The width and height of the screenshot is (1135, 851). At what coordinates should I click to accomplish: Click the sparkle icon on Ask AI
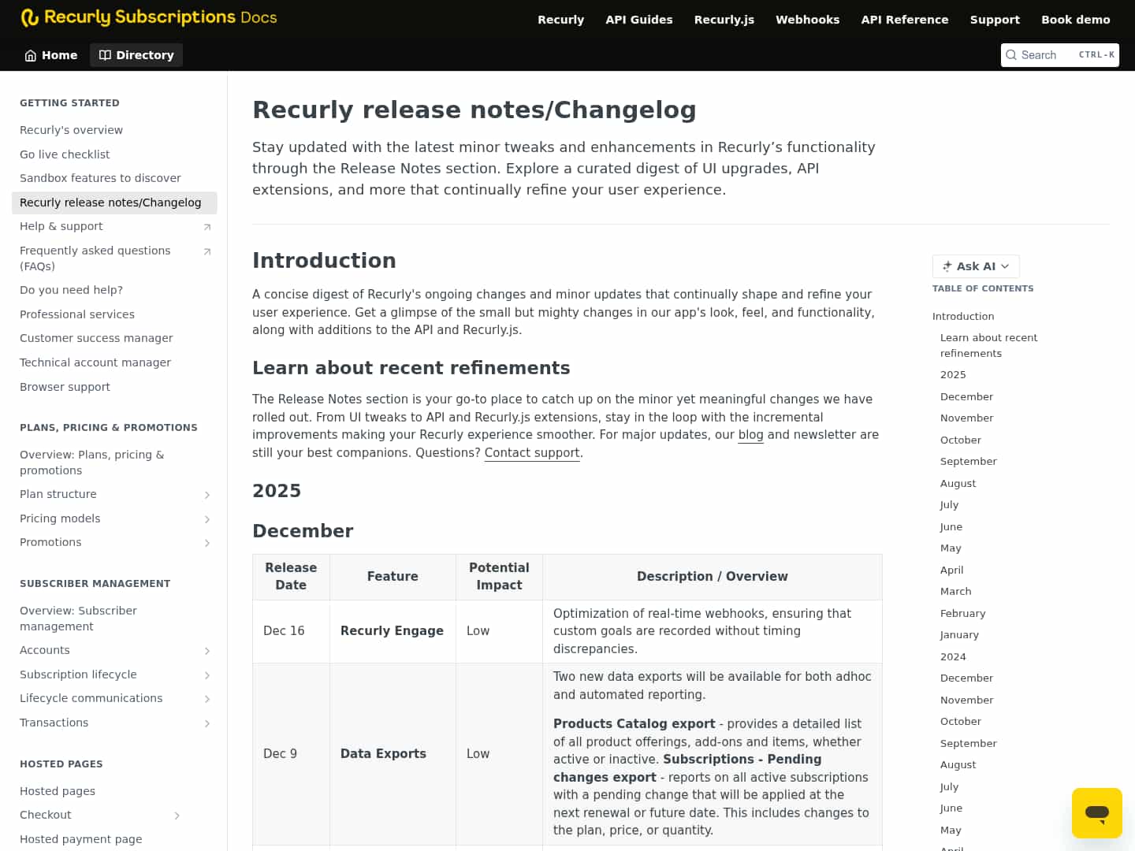[946, 266]
